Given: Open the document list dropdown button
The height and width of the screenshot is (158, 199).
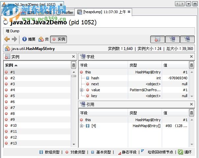Looking at the screenshot, I should coord(188,4).
